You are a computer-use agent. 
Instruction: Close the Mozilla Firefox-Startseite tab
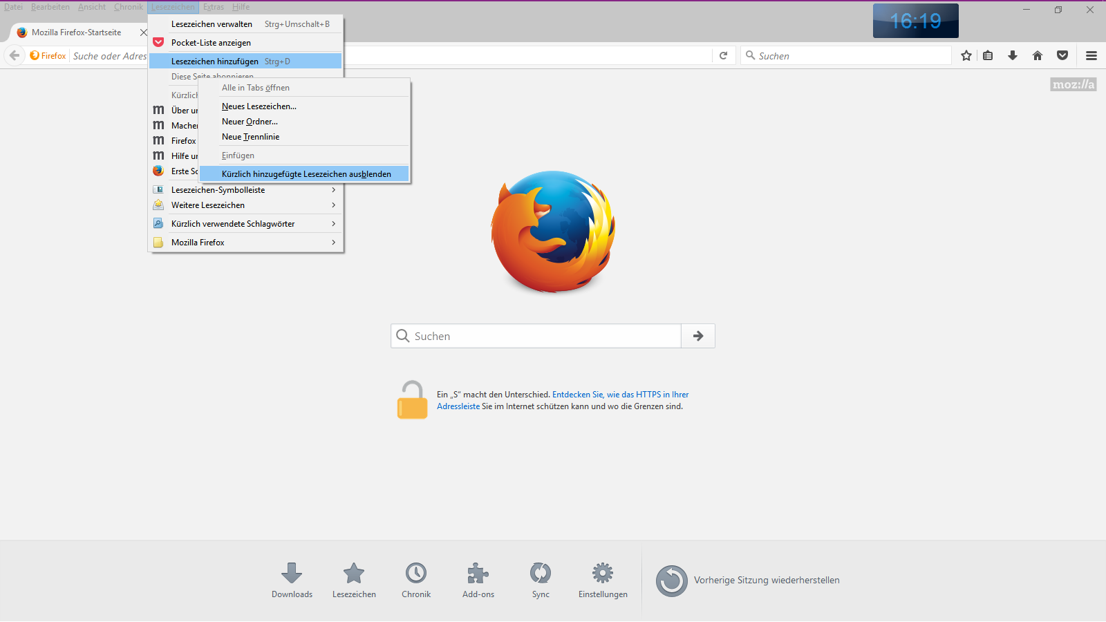pos(143,32)
